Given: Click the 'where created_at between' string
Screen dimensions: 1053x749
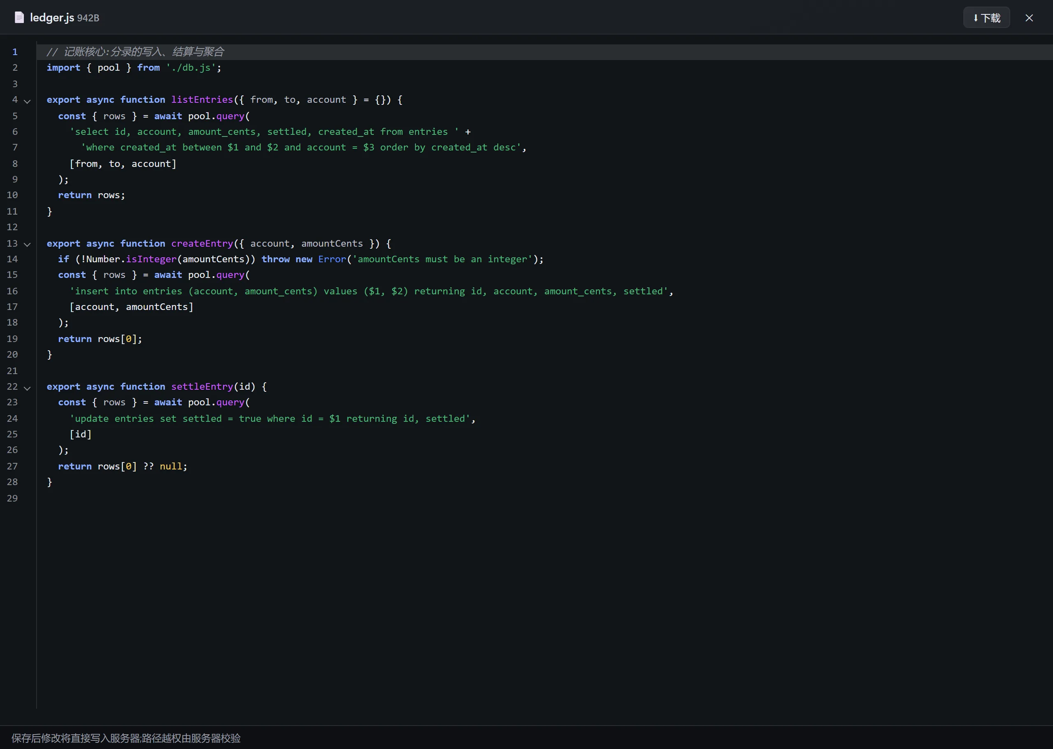Looking at the screenshot, I should 301,148.
